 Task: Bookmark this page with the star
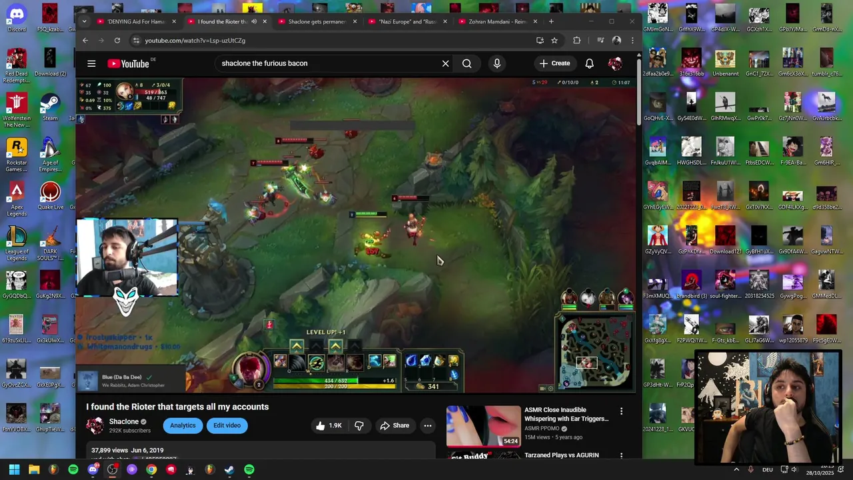pyautogui.click(x=554, y=41)
